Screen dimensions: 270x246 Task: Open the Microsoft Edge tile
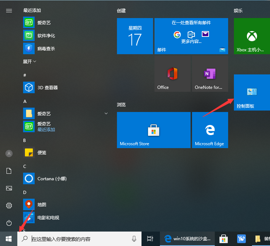pyautogui.click(x=210, y=130)
